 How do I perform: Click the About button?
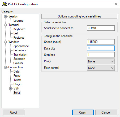(x=14, y=112)
